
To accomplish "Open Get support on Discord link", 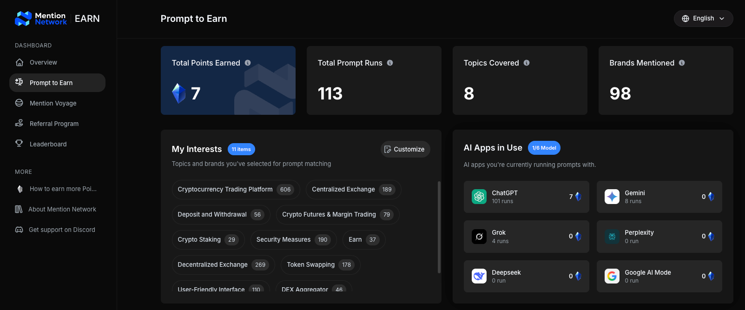I will coord(61,230).
